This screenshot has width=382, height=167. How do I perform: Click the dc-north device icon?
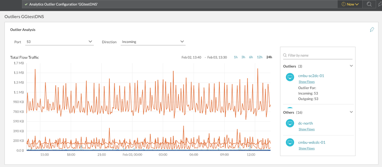[x=290, y=123]
